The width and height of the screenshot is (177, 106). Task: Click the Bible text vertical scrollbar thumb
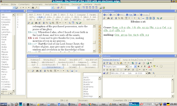point(94,42)
